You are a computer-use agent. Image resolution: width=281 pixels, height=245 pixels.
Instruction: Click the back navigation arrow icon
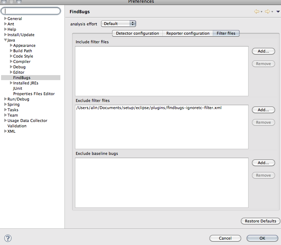(256, 12)
